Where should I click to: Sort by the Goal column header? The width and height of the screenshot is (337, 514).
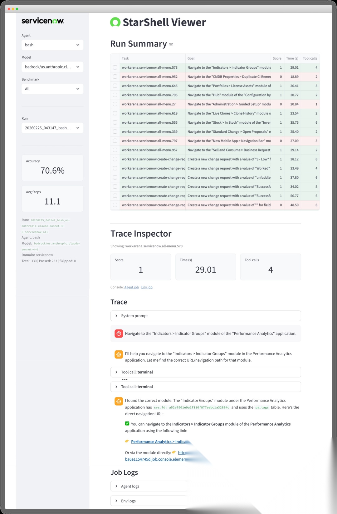(x=228, y=58)
